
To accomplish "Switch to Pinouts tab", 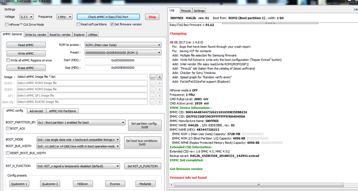I will (186, 11).
